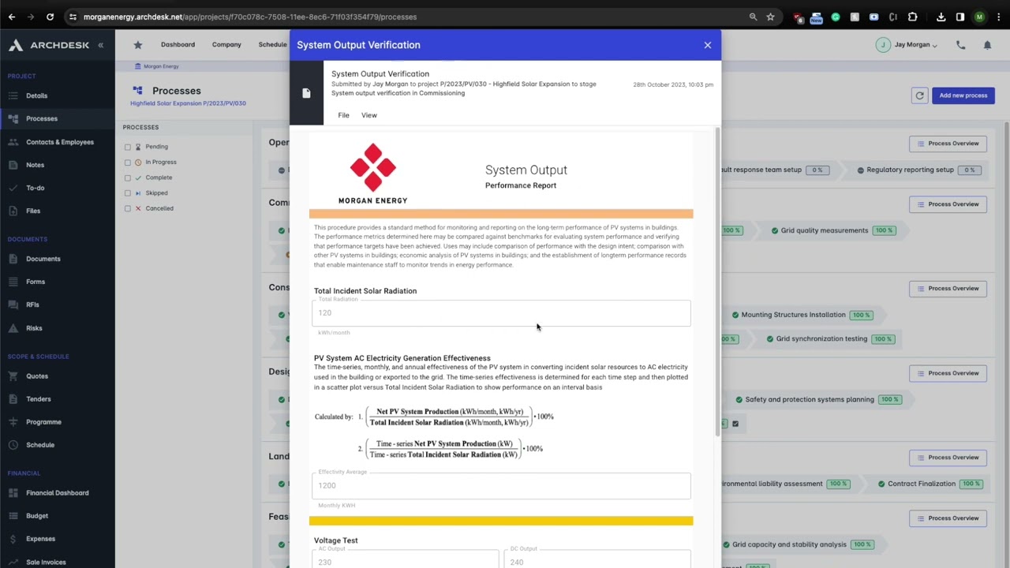Open Budget in the sidebar
Screen dimensions: 1010x568
(x=36, y=516)
